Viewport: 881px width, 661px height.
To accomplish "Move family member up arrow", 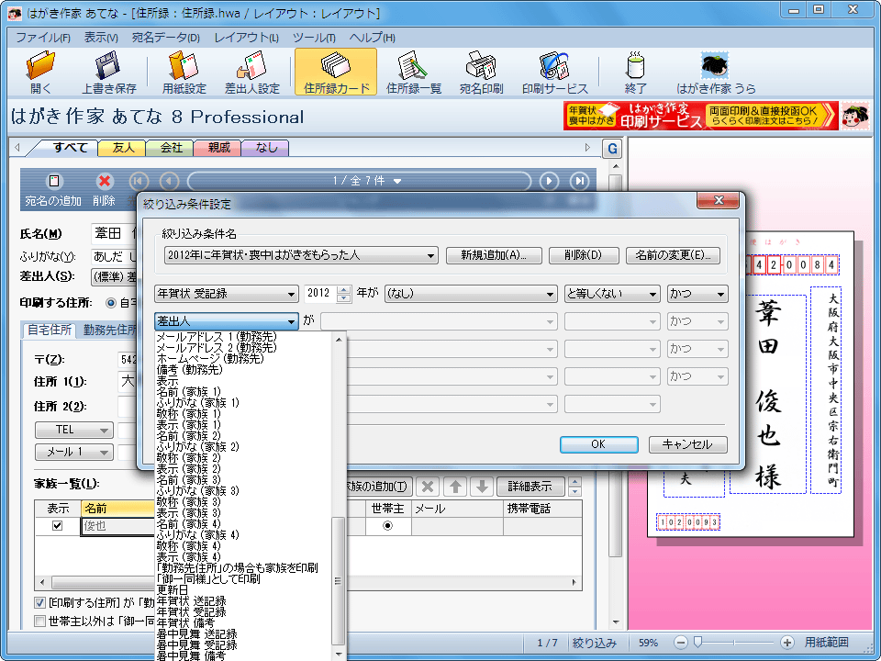I will click(455, 487).
